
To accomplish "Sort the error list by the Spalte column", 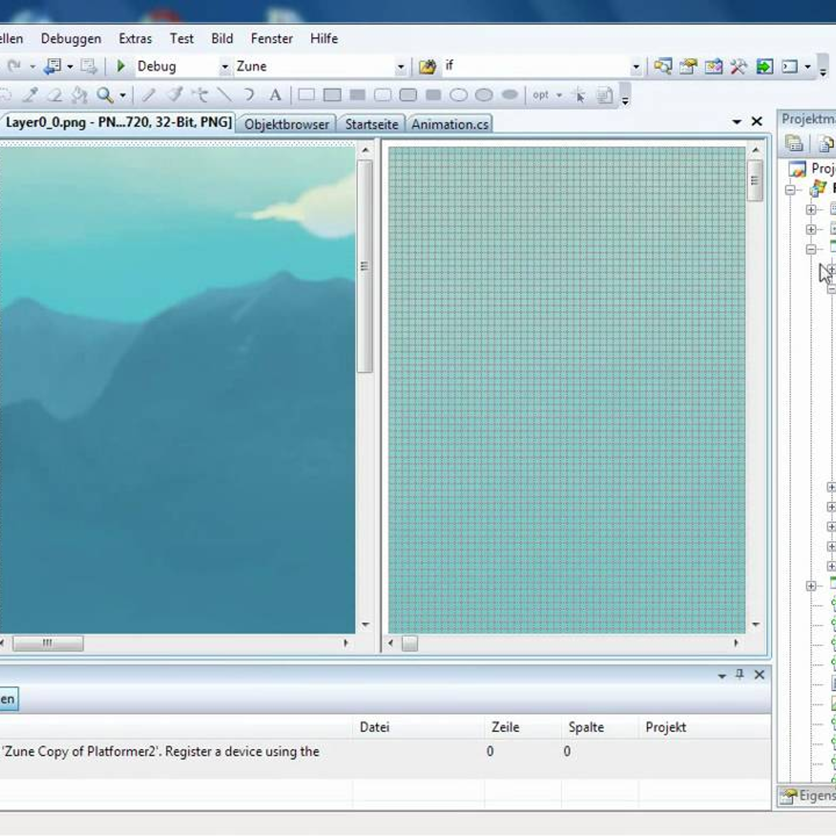I will coord(600,727).
